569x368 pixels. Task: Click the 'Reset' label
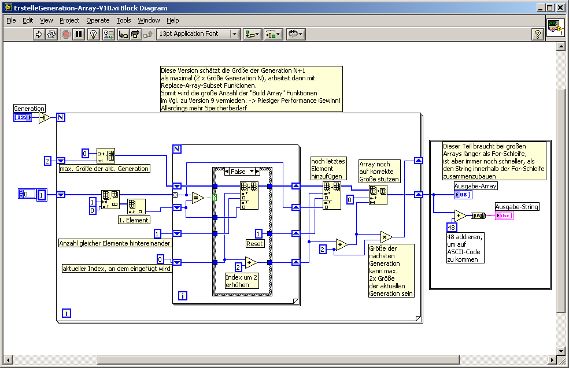[254, 244]
